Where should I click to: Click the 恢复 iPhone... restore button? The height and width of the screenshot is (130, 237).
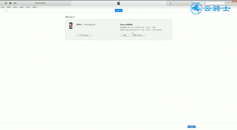pyautogui.click(x=138, y=35)
